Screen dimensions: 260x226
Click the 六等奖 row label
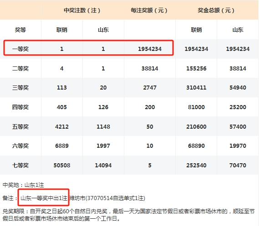point(20,146)
